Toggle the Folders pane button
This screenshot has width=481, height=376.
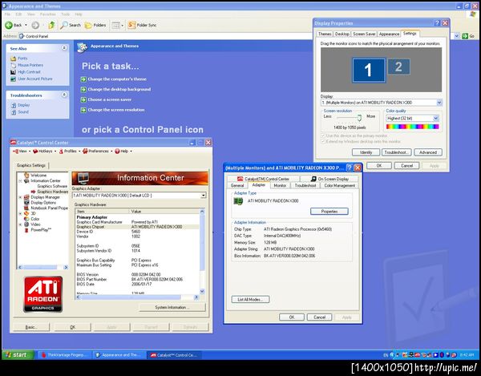(95, 25)
